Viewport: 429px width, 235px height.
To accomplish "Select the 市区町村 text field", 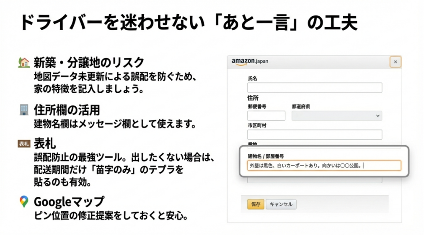I will [x=314, y=135].
